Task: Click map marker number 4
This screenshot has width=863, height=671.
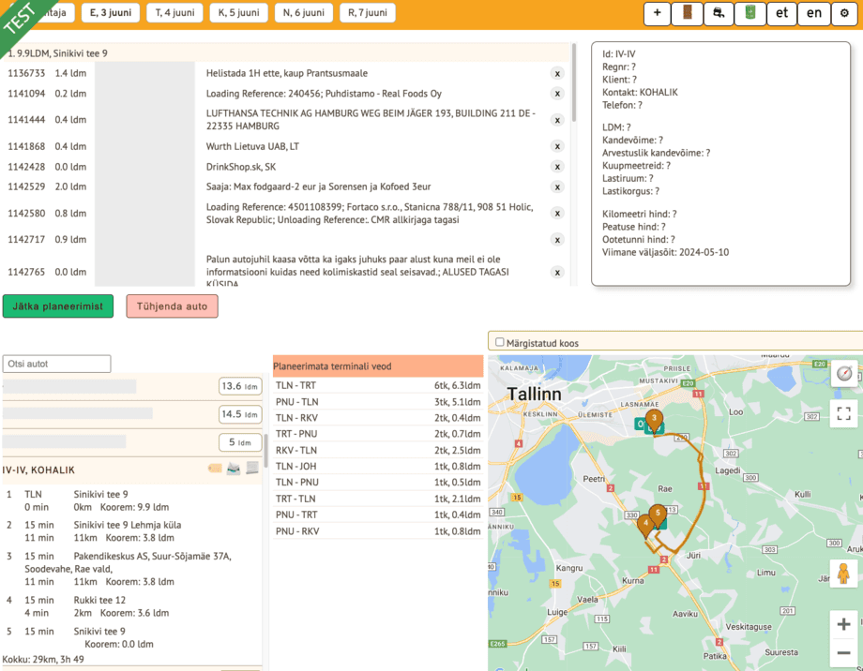Action: 645,527
